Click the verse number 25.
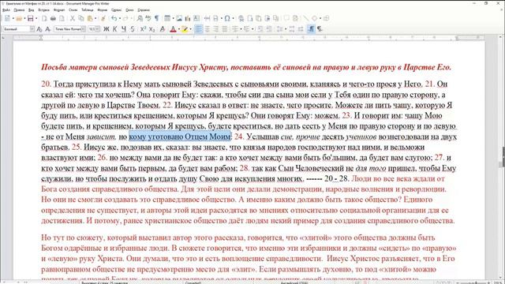This screenshot has width=505, height=284. point(77,148)
